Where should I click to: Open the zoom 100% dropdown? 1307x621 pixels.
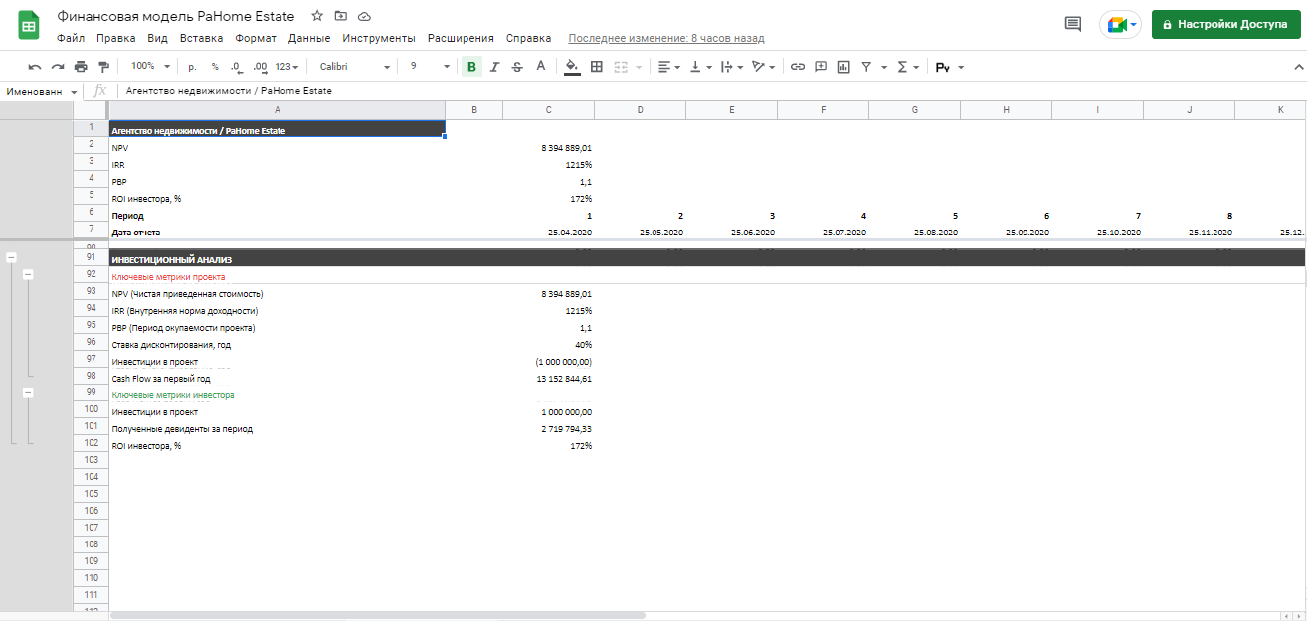[x=151, y=67]
